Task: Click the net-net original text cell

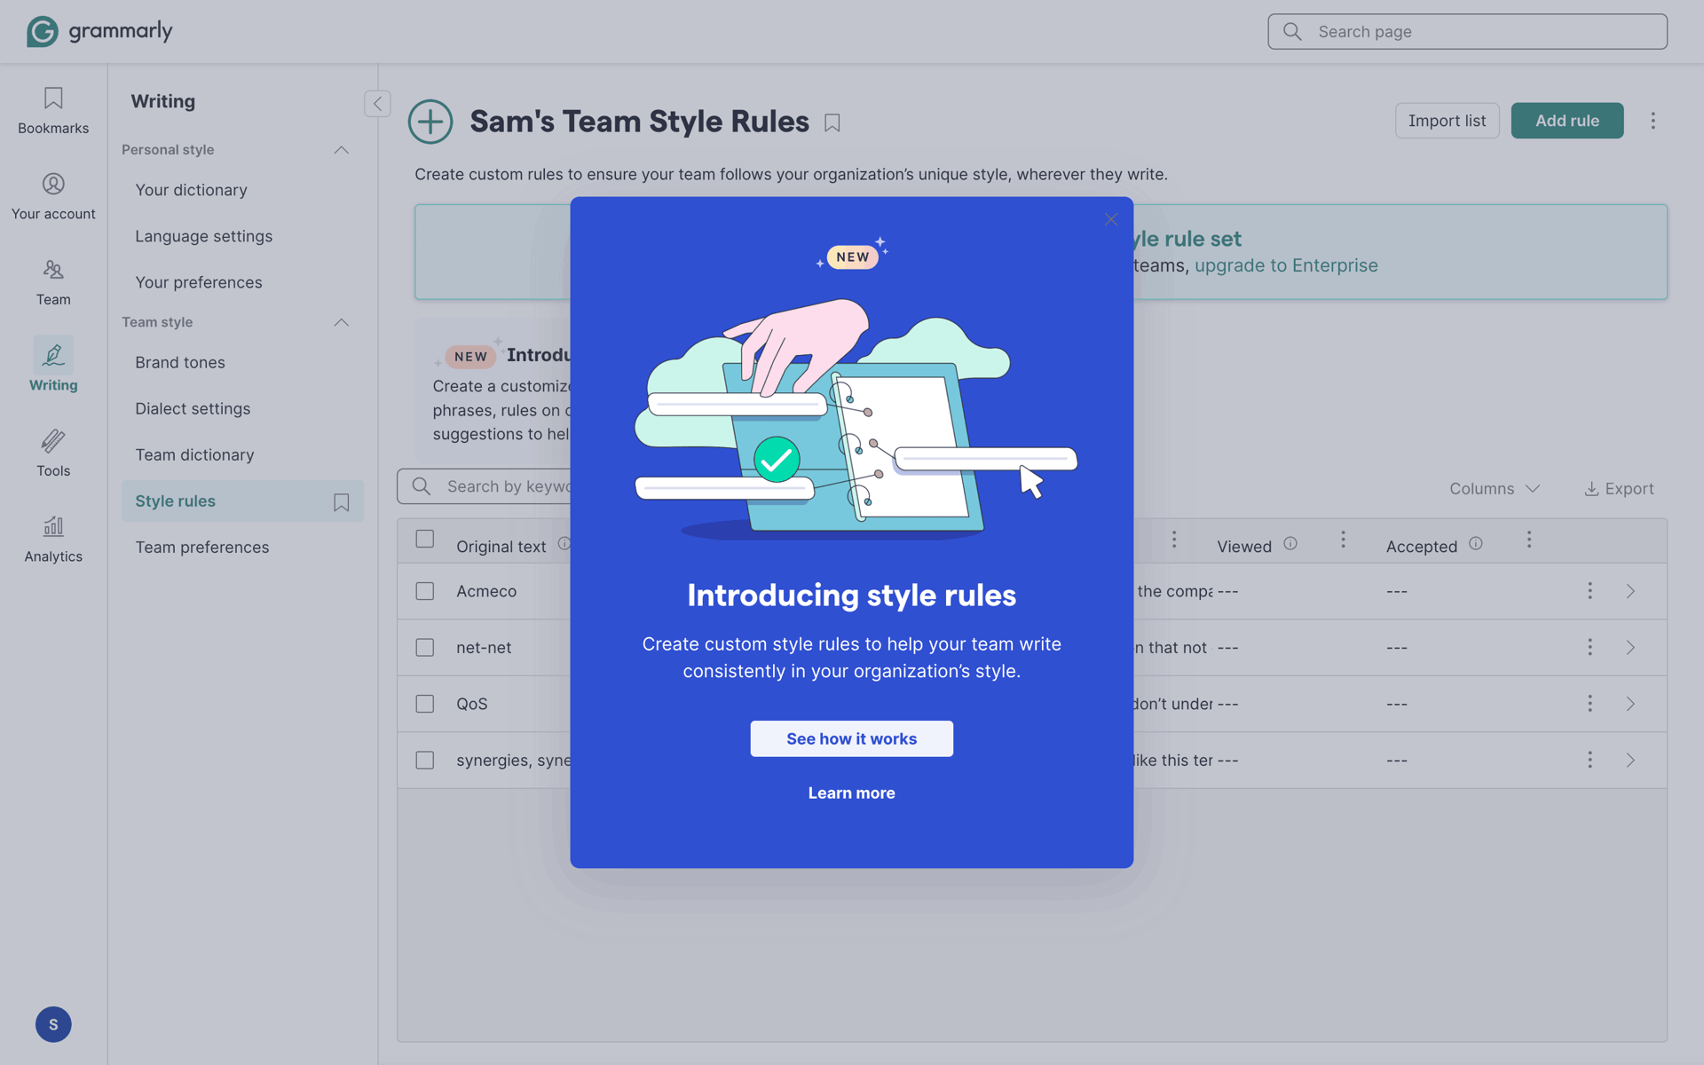Action: coord(484,648)
